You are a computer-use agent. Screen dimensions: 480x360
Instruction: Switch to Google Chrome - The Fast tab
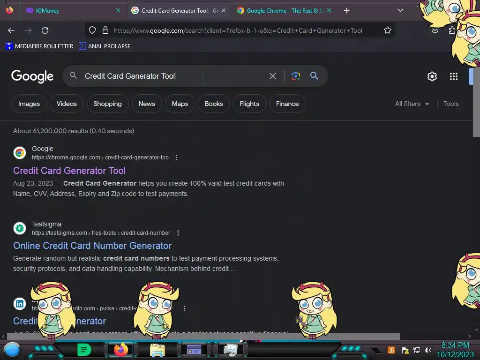coord(284,11)
